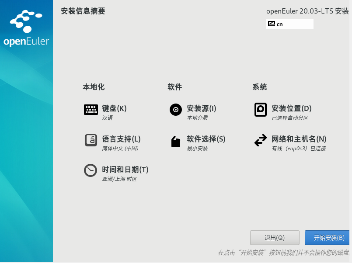Open the 安装源(I) settings
Screen dimensions: 352x263
click(x=202, y=108)
